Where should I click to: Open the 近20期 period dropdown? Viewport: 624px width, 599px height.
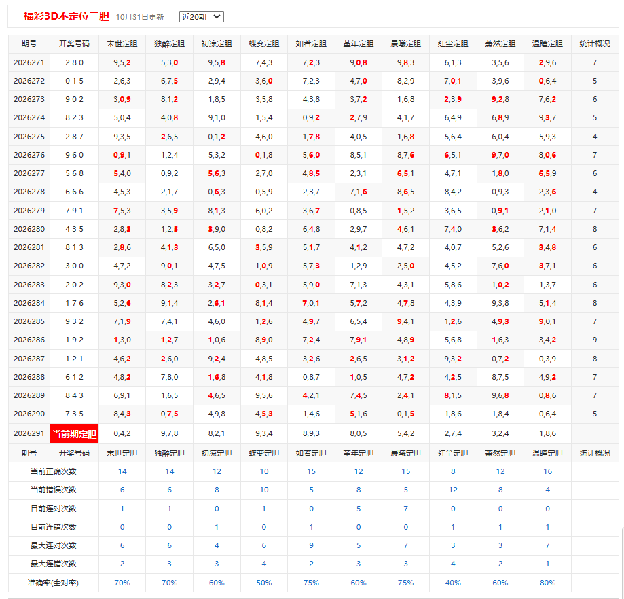tap(202, 17)
